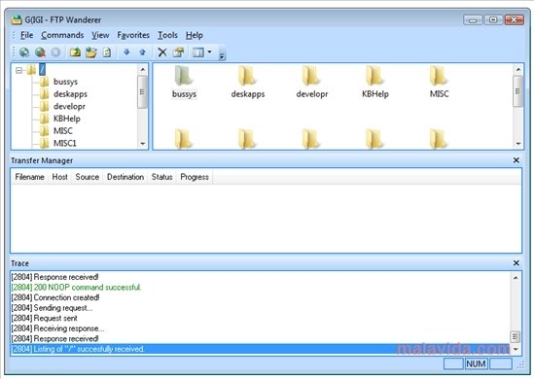Click the document page toolbar icon
This screenshot has width=534, height=379.
[107, 52]
